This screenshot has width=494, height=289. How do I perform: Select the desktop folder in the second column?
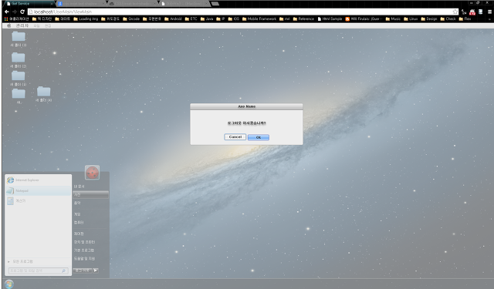pyautogui.click(x=43, y=92)
